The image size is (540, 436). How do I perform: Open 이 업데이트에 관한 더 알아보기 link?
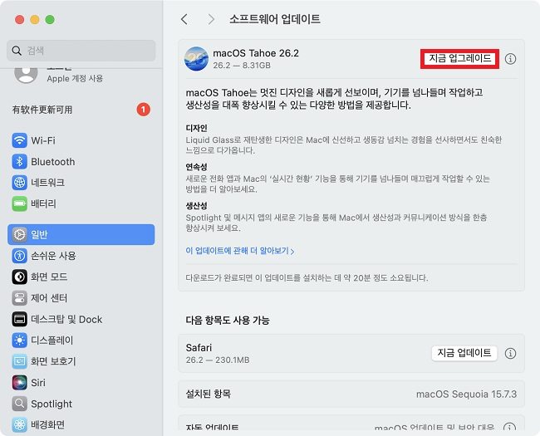tap(240, 251)
